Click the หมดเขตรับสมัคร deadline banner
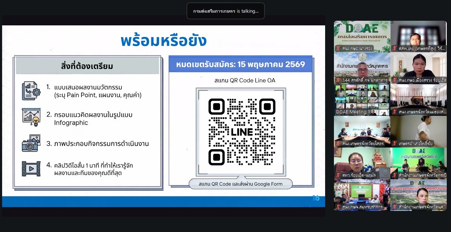451x232 pixels. pyautogui.click(x=240, y=65)
